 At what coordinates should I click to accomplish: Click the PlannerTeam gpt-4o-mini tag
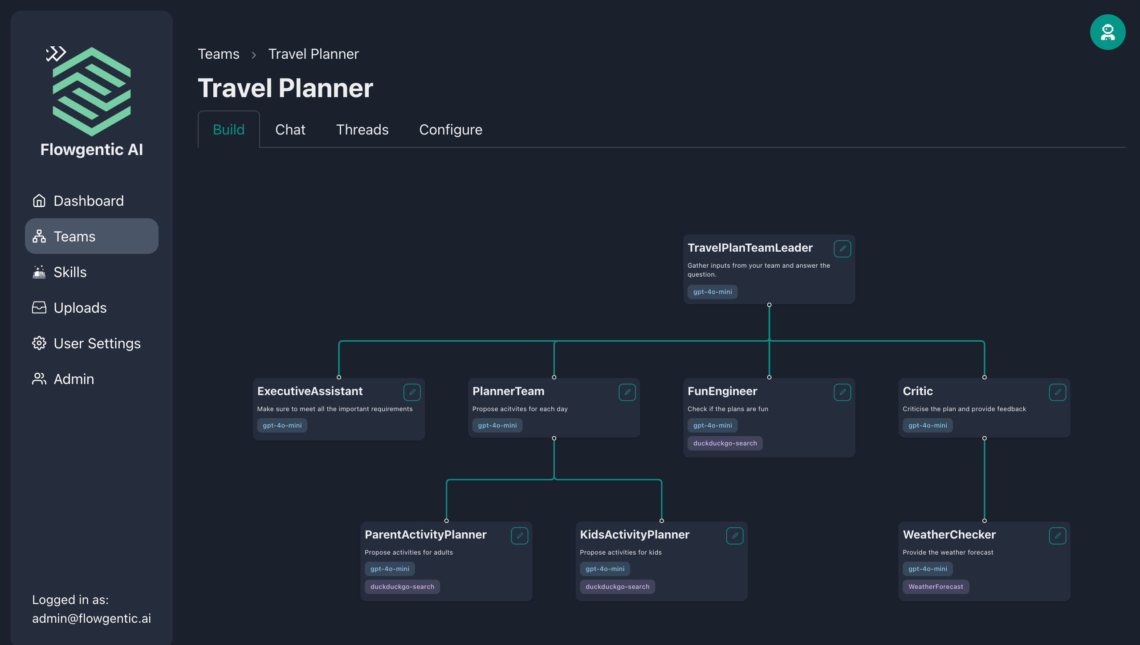pyautogui.click(x=497, y=425)
